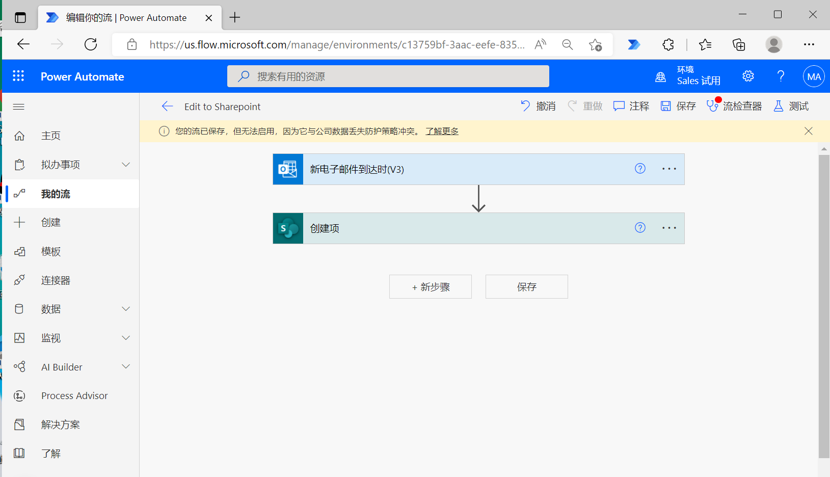Expand the 创建项 SharePoint action card
Image resolution: width=830 pixels, height=477 pixels.
tap(478, 228)
